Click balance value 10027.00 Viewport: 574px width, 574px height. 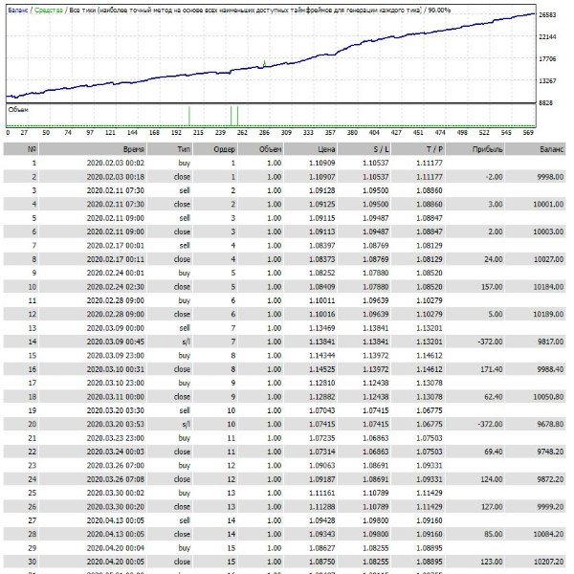coord(548,259)
